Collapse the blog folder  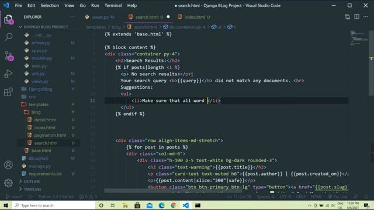(36, 112)
